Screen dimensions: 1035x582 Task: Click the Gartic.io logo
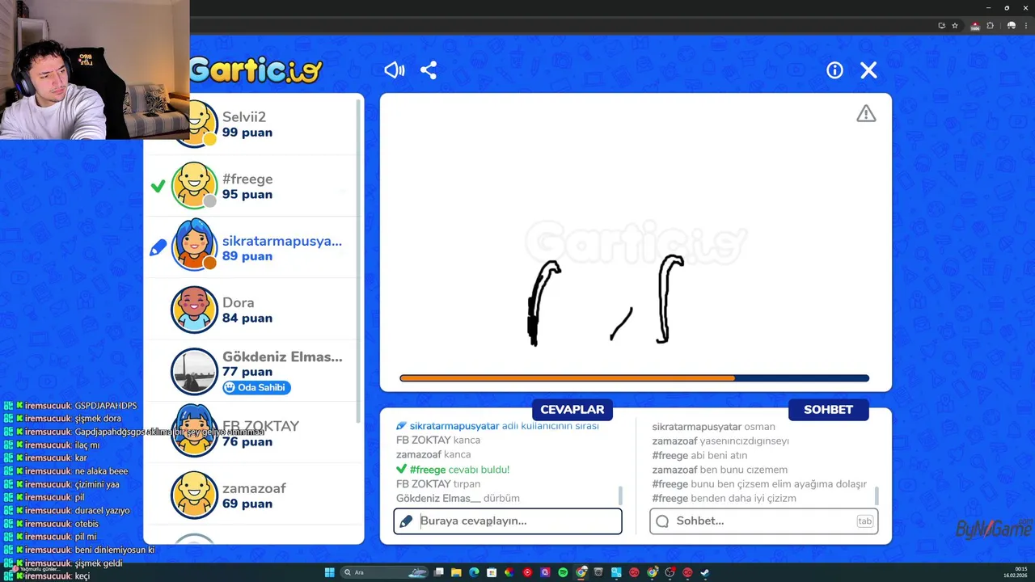tap(256, 70)
